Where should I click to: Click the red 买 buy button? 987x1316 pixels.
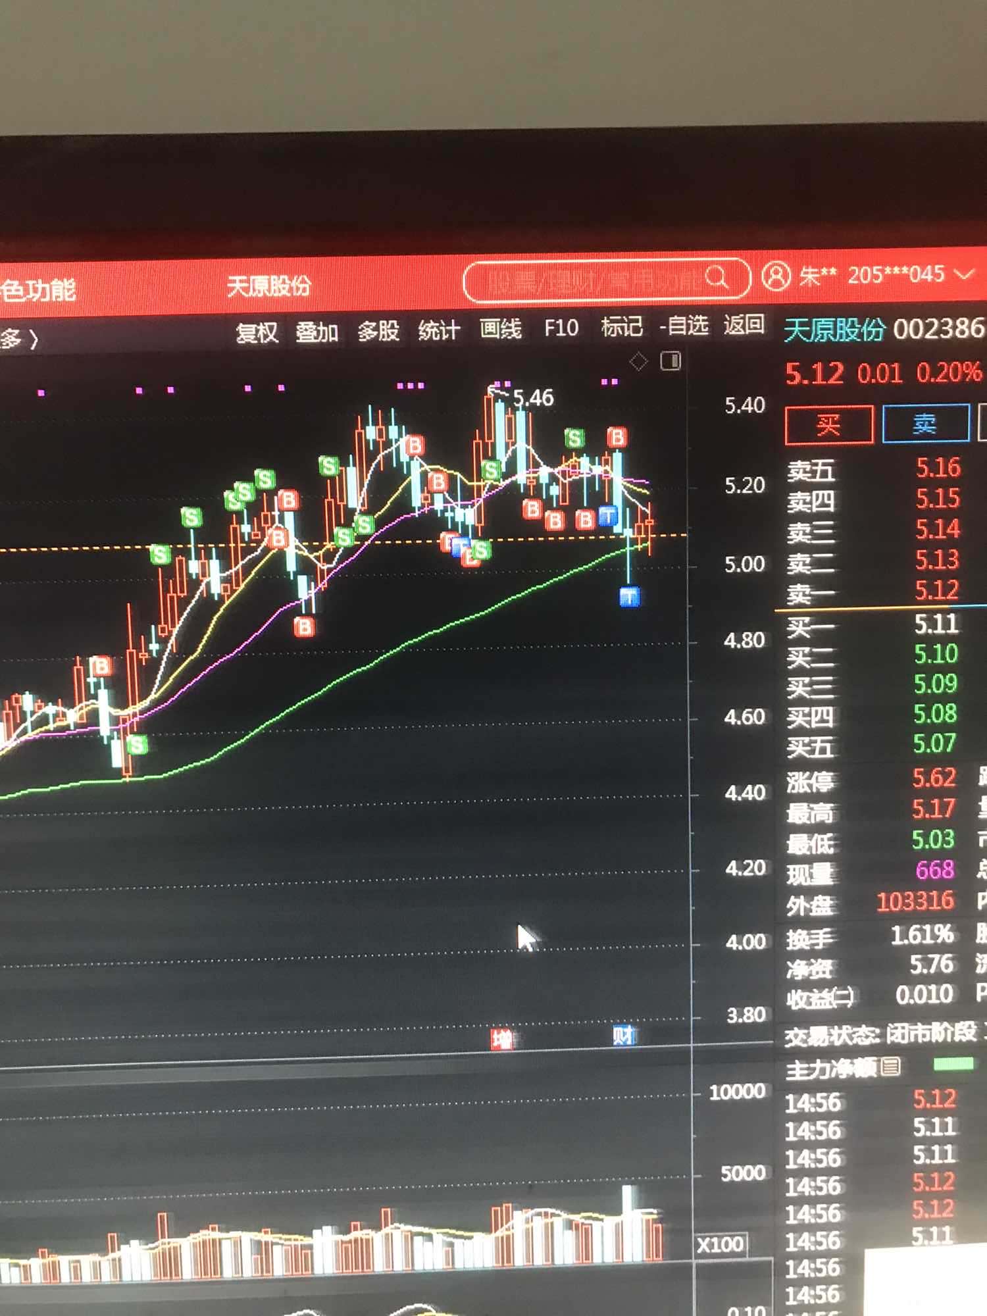(x=829, y=425)
